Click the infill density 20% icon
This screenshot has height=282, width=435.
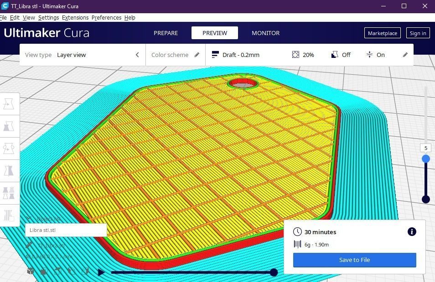296,55
